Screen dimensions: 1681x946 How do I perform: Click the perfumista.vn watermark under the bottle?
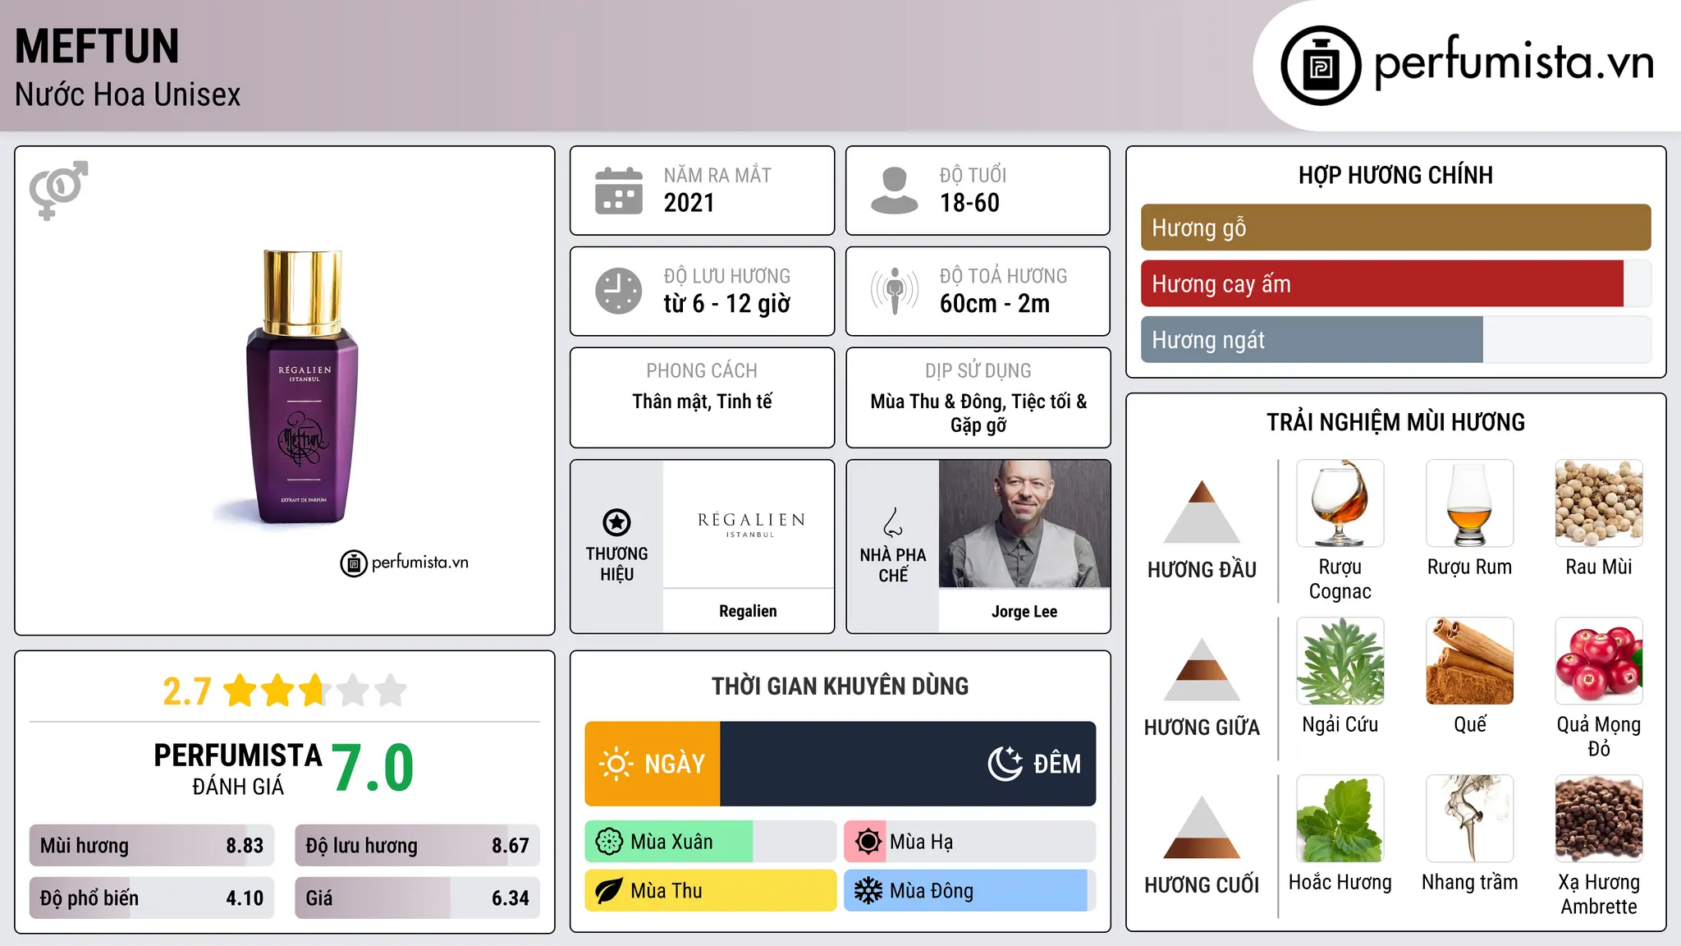tap(405, 563)
